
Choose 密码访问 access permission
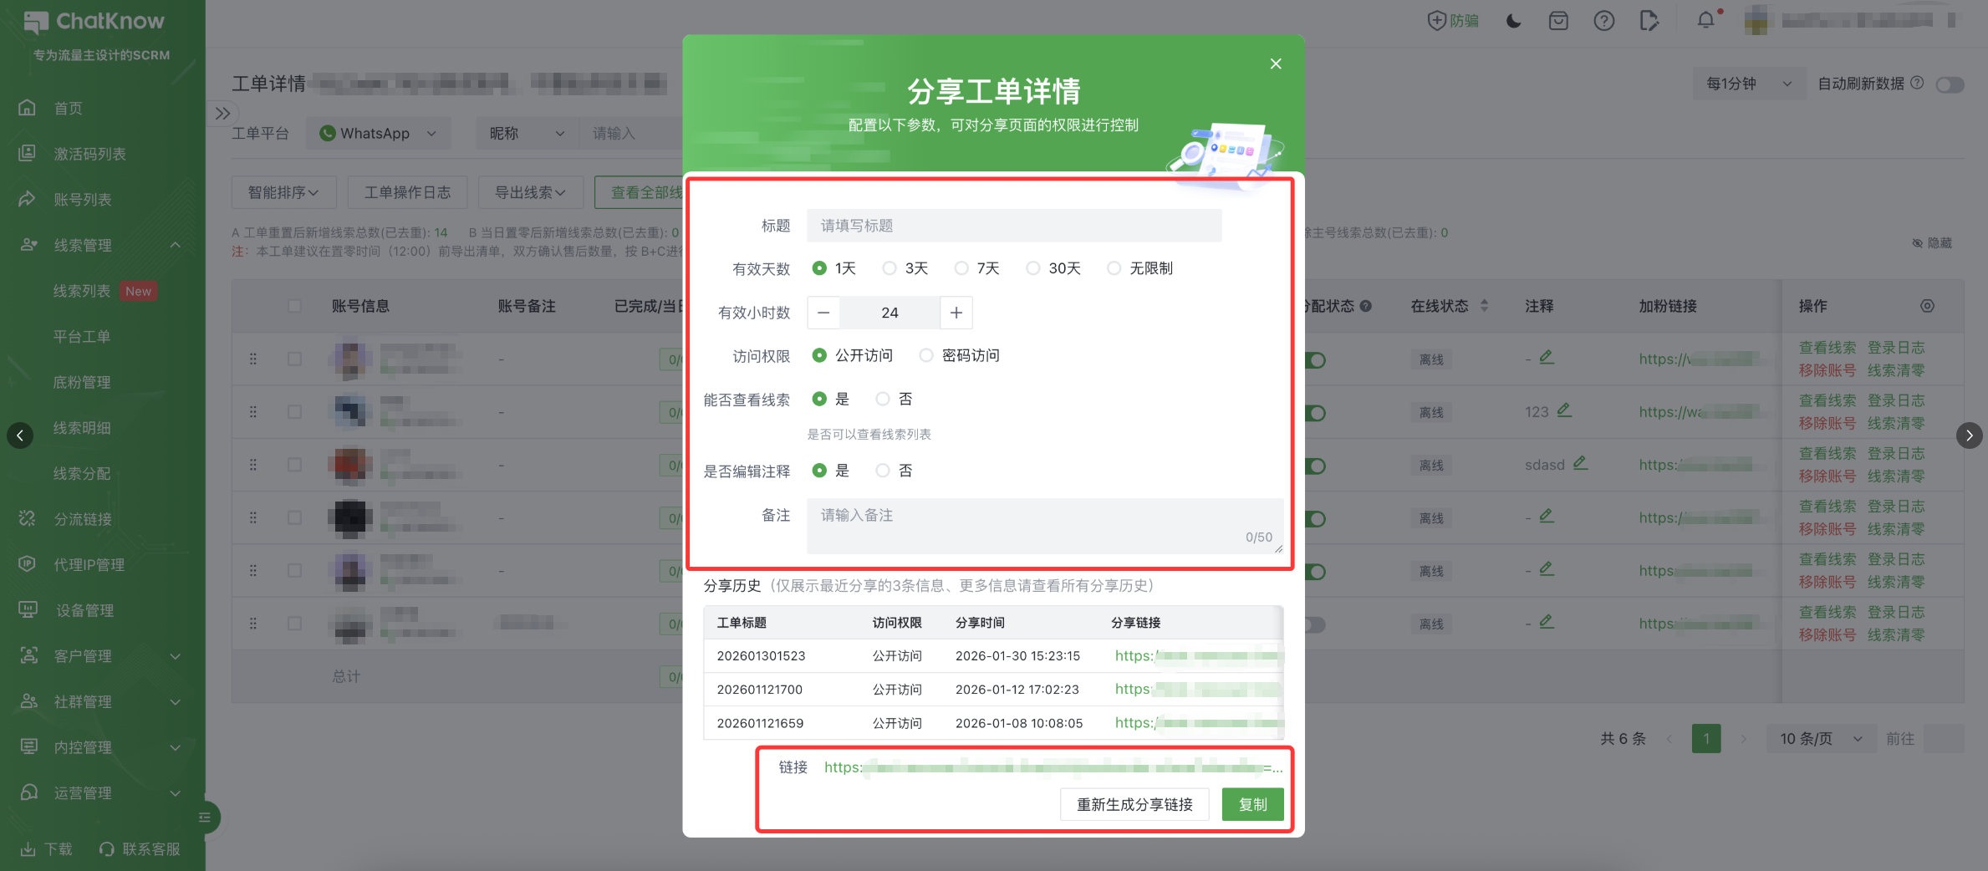(926, 355)
